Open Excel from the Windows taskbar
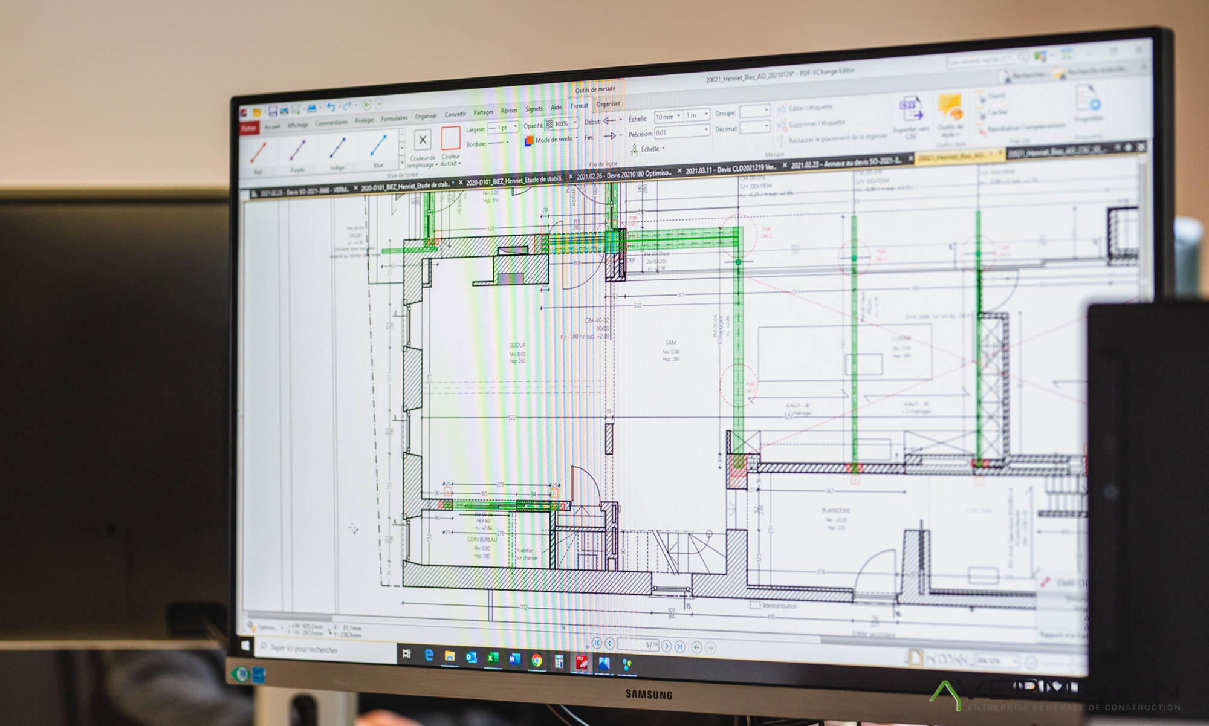Screen dimensions: 1209x726 click(x=493, y=658)
